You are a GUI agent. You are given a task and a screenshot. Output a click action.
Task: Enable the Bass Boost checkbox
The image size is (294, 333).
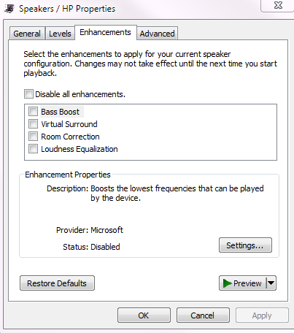[33, 112]
